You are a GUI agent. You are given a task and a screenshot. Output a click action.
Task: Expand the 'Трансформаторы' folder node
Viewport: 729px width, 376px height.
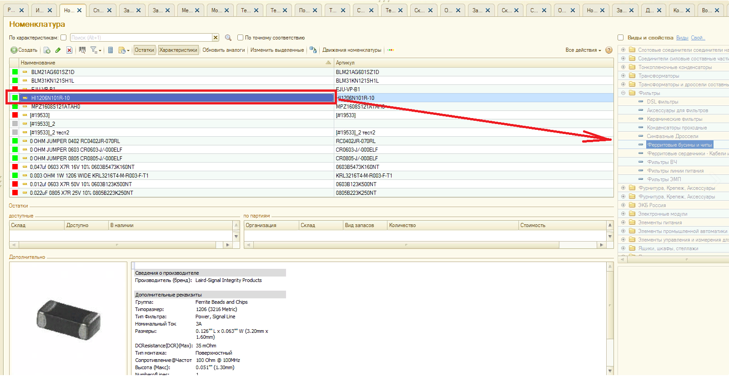623,76
